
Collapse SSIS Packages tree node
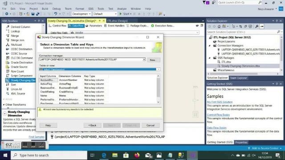point(210,58)
